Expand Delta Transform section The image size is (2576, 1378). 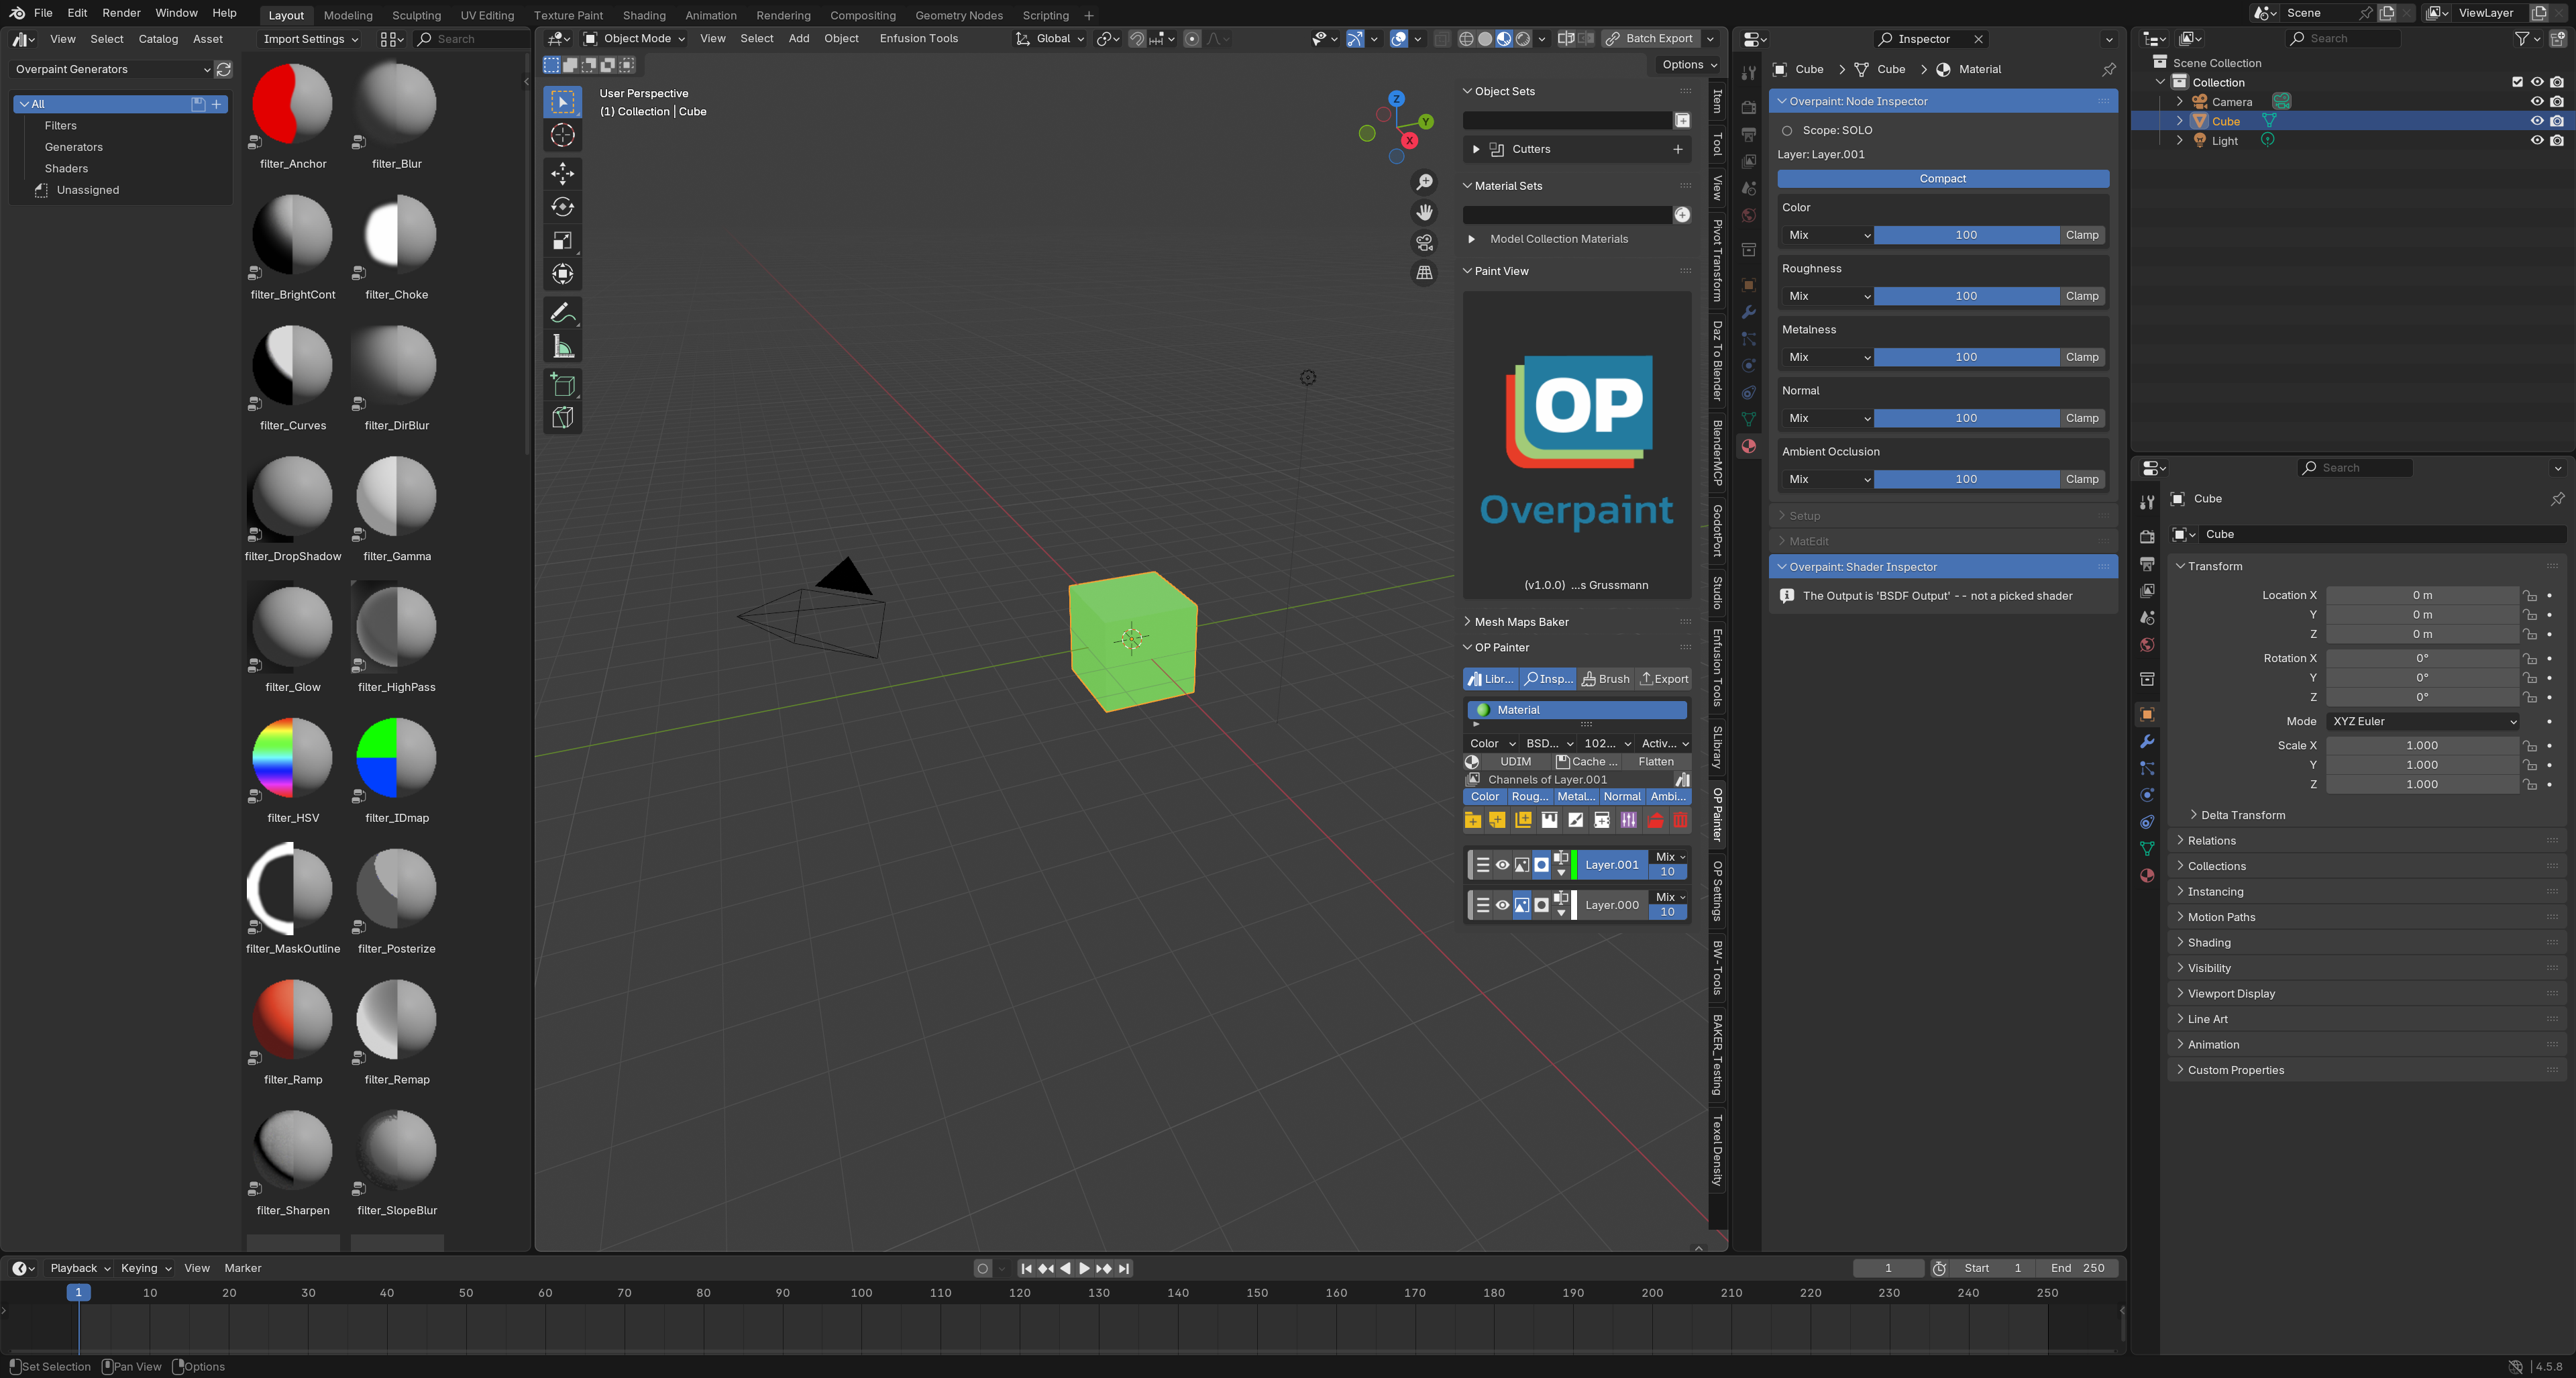click(x=2243, y=815)
